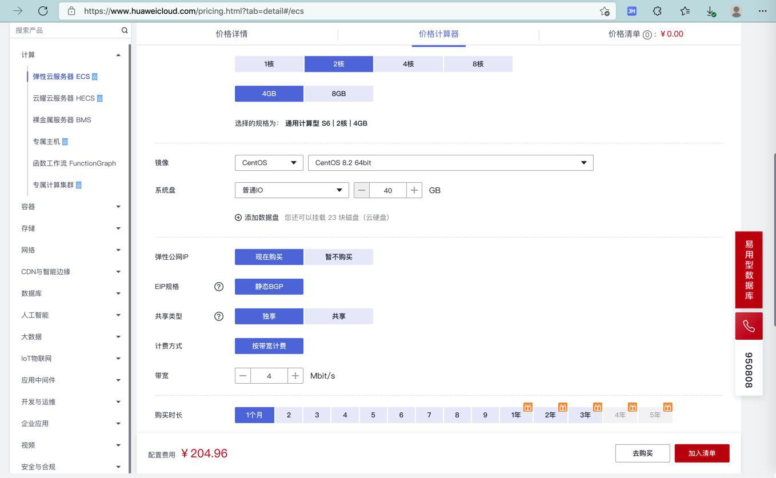
Task: Click the 易用型数据库 side banner
Action: 749,270
